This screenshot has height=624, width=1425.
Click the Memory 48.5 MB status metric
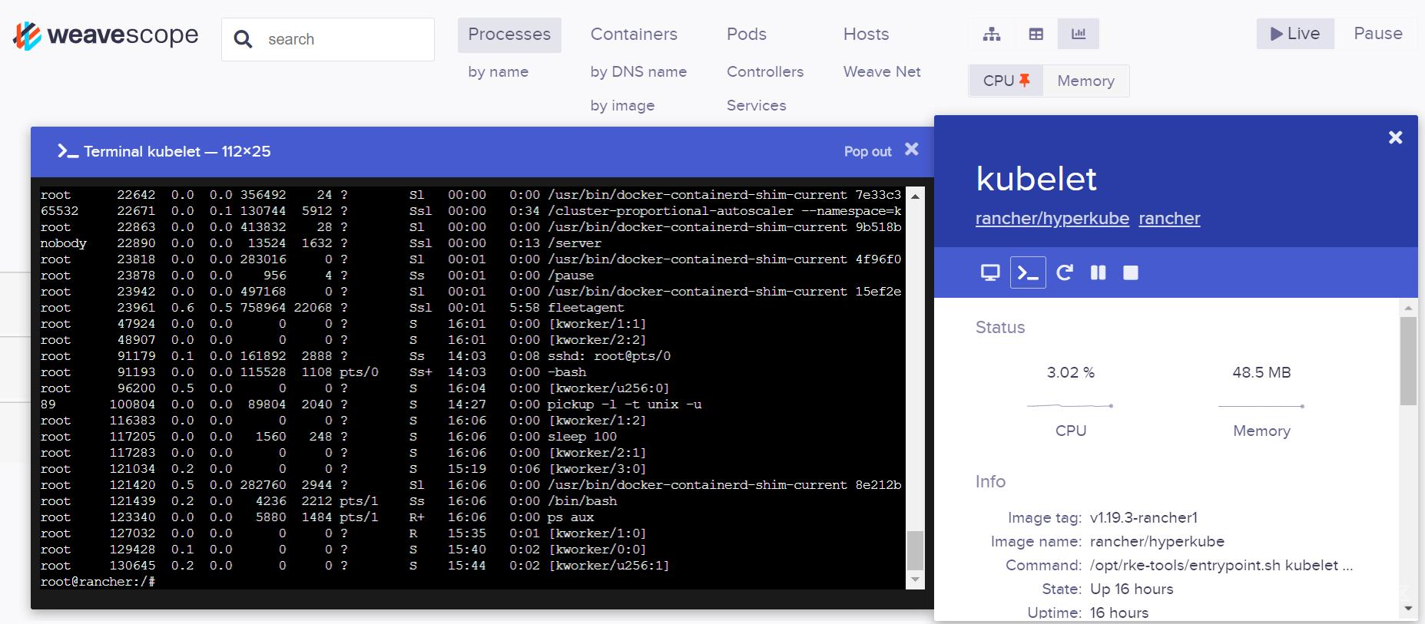tap(1261, 373)
